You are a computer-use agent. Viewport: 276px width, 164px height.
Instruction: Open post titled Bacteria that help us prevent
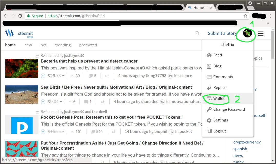click(x=89, y=61)
